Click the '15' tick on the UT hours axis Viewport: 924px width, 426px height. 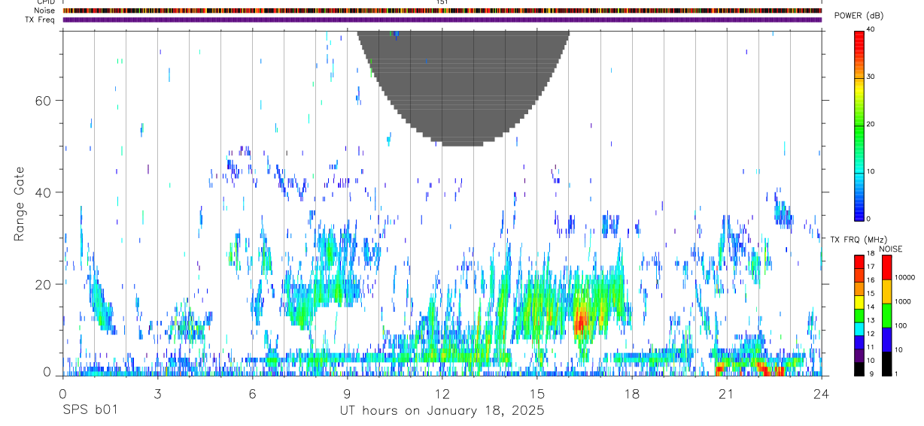pyautogui.click(x=536, y=393)
